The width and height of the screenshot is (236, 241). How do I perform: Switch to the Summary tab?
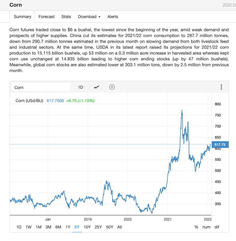point(23,17)
